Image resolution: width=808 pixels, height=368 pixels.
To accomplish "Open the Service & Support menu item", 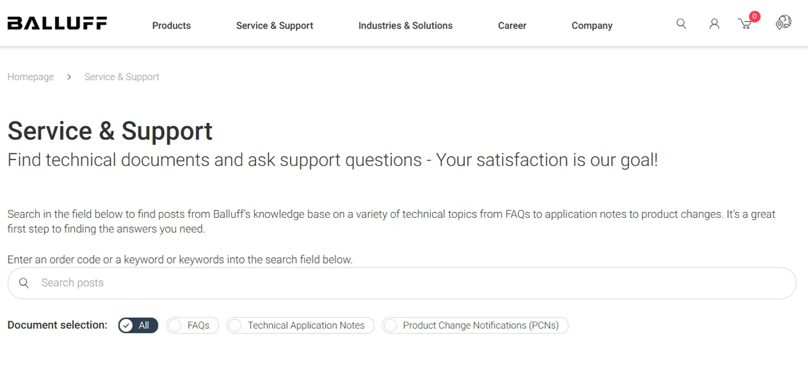I will tap(274, 25).
